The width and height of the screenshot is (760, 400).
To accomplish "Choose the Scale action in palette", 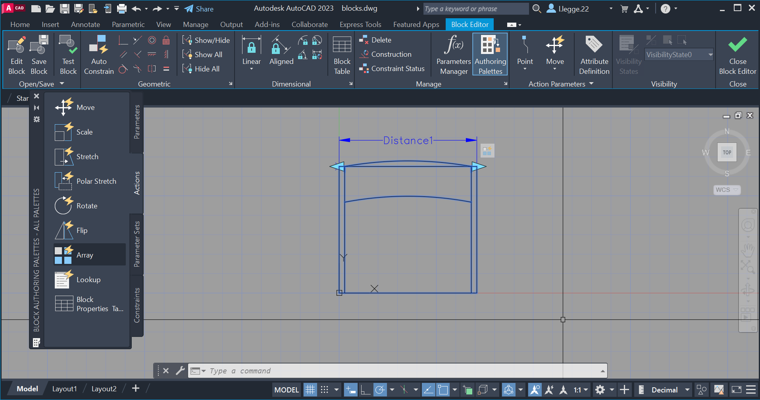I will click(x=90, y=132).
